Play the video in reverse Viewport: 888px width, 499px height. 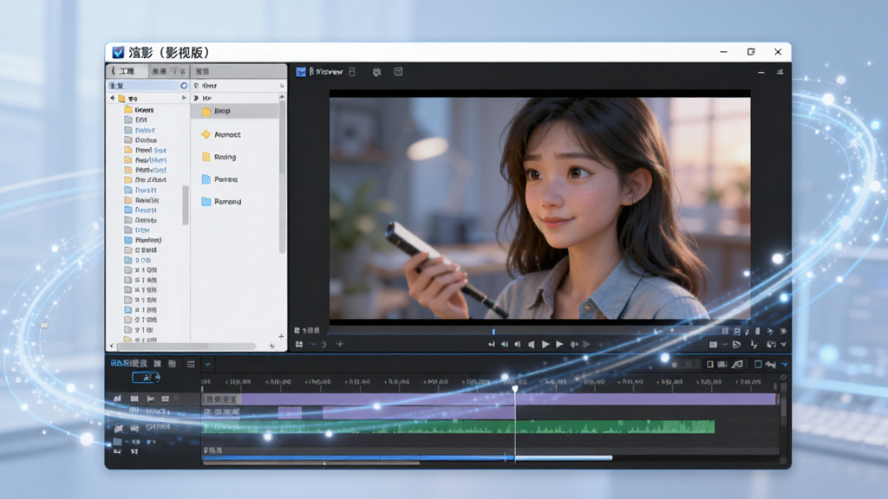(x=531, y=344)
